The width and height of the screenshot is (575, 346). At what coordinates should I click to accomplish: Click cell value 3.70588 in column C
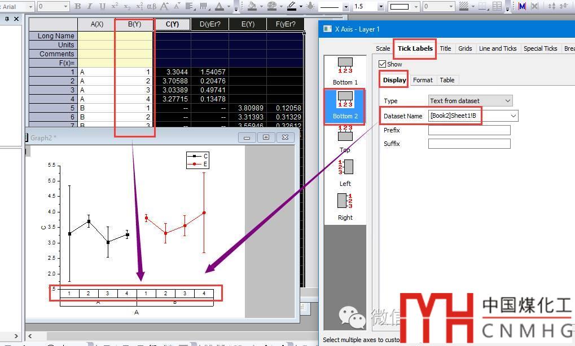pos(172,81)
